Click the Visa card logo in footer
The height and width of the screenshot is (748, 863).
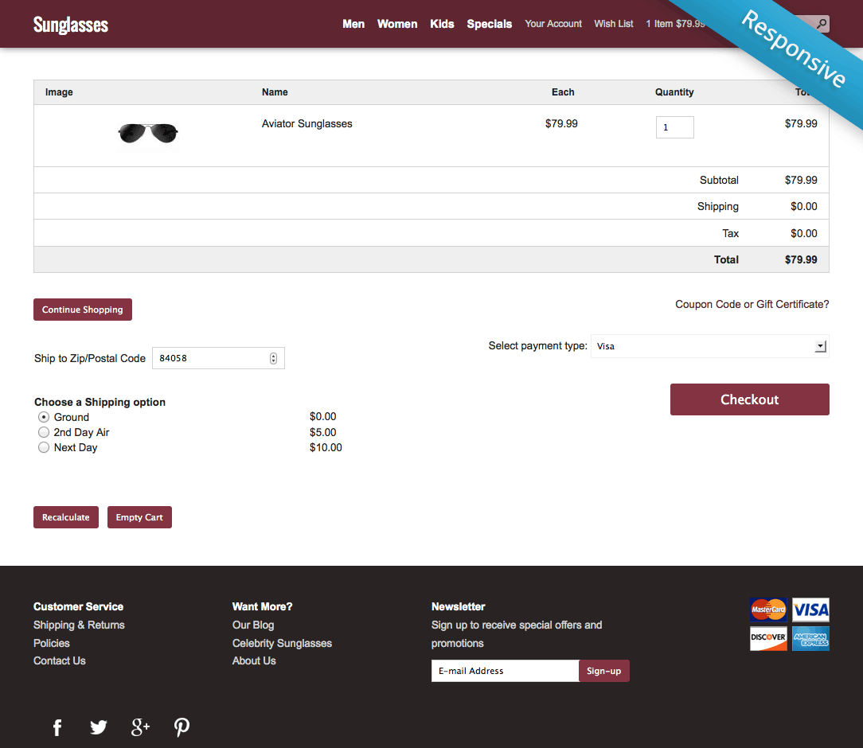[810, 610]
